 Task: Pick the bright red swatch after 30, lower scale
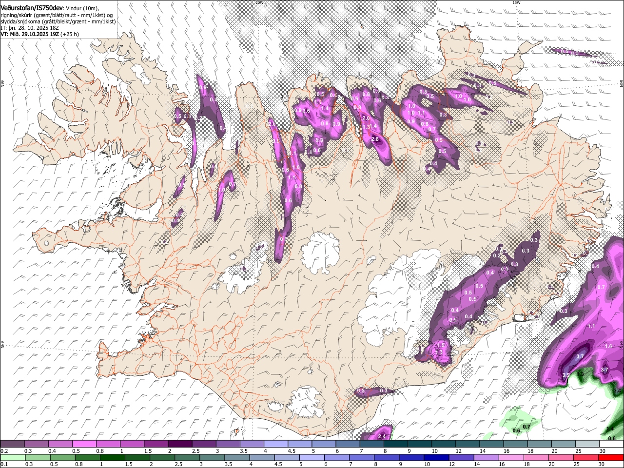pos(611,458)
